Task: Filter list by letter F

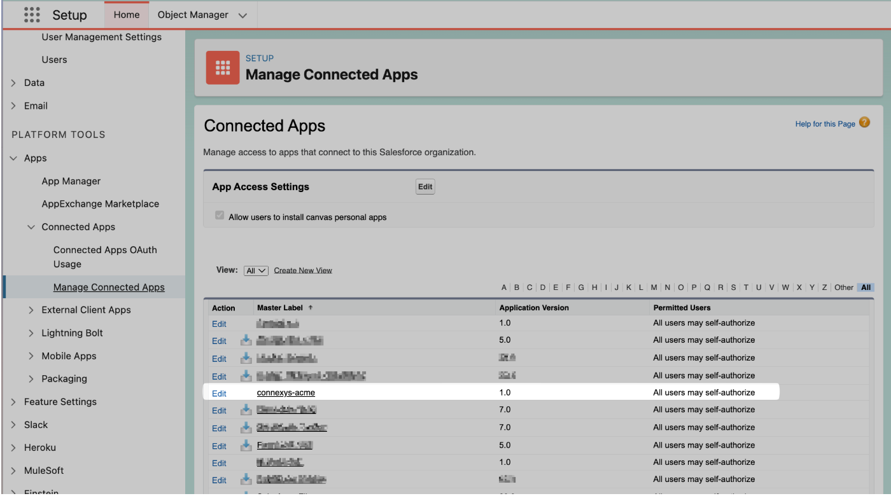Action: (x=568, y=287)
